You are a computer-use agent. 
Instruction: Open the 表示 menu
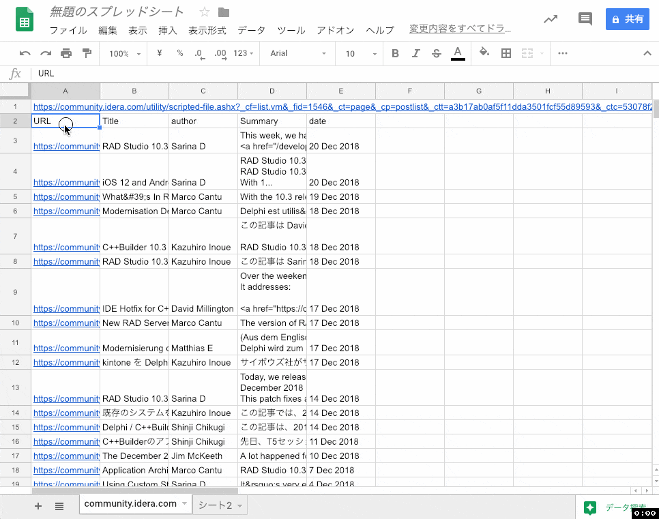click(137, 30)
